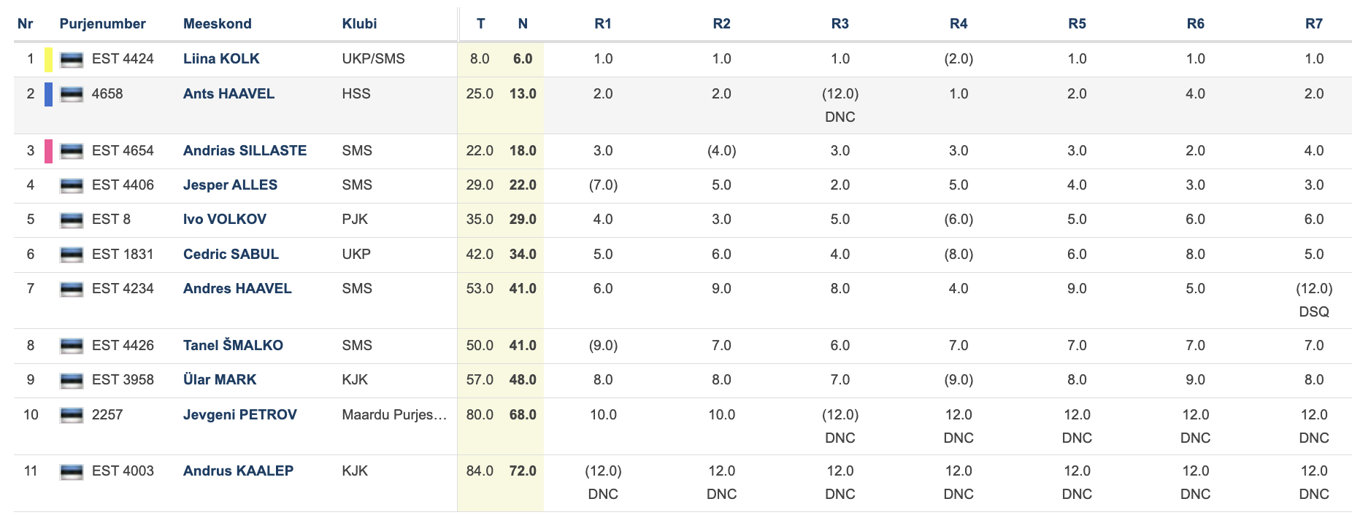
Task: Open the Tanel ŠMALKO link
Action: pos(233,345)
